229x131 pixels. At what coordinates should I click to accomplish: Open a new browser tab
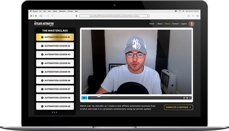point(193,16)
